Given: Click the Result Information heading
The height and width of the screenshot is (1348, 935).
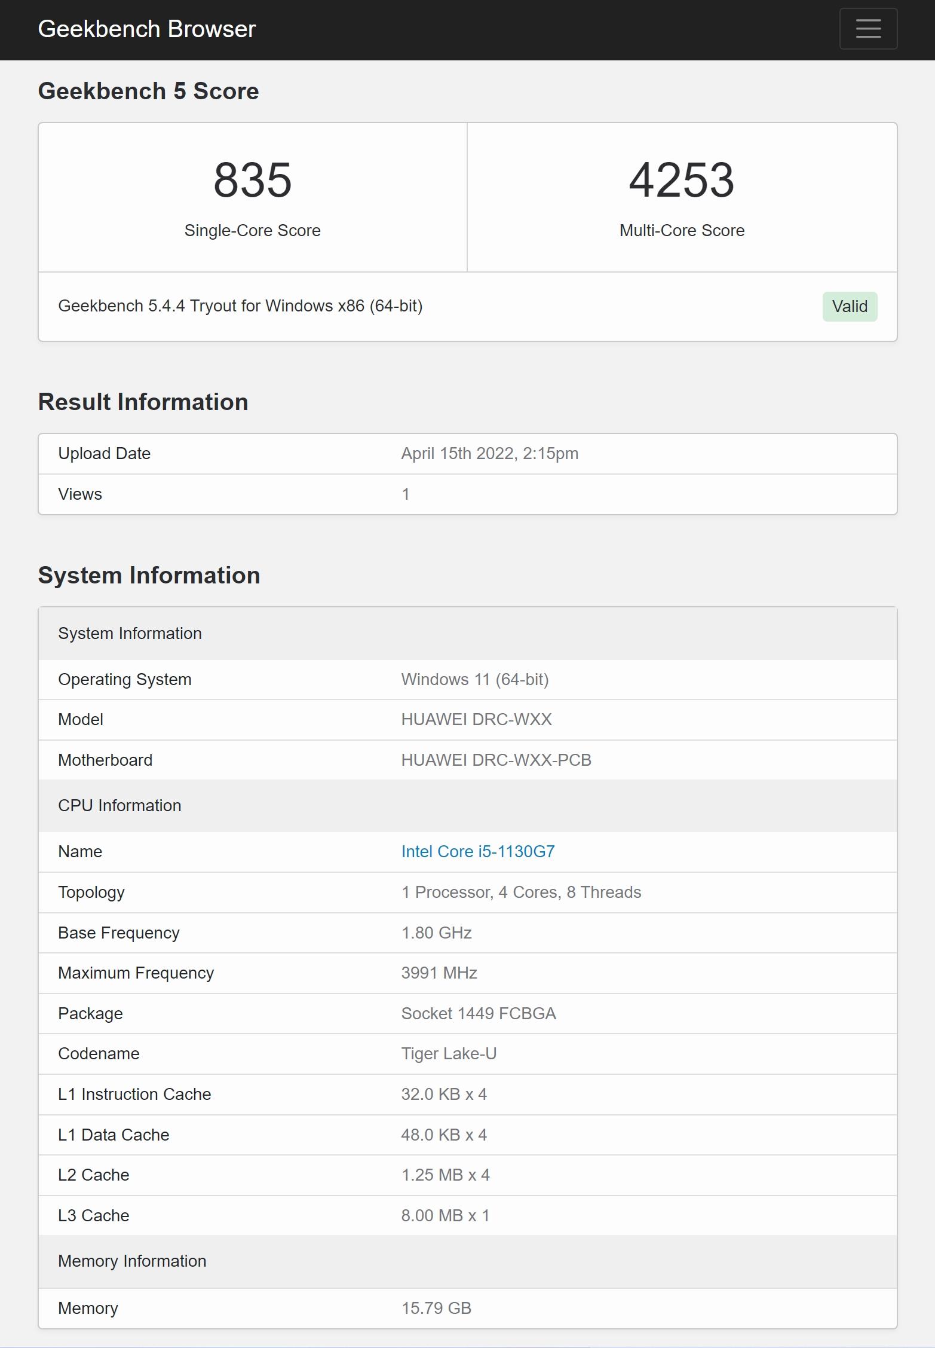Looking at the screenshot, I should pos(143,402).
